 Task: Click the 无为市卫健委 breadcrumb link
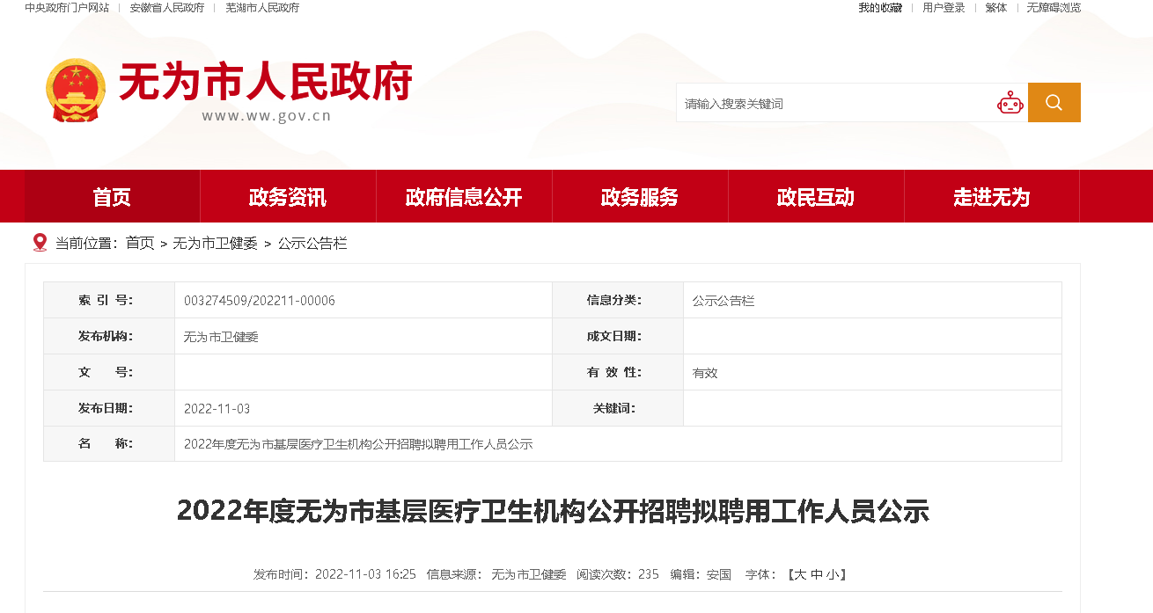pyautogui.click(x=215, y=244)
